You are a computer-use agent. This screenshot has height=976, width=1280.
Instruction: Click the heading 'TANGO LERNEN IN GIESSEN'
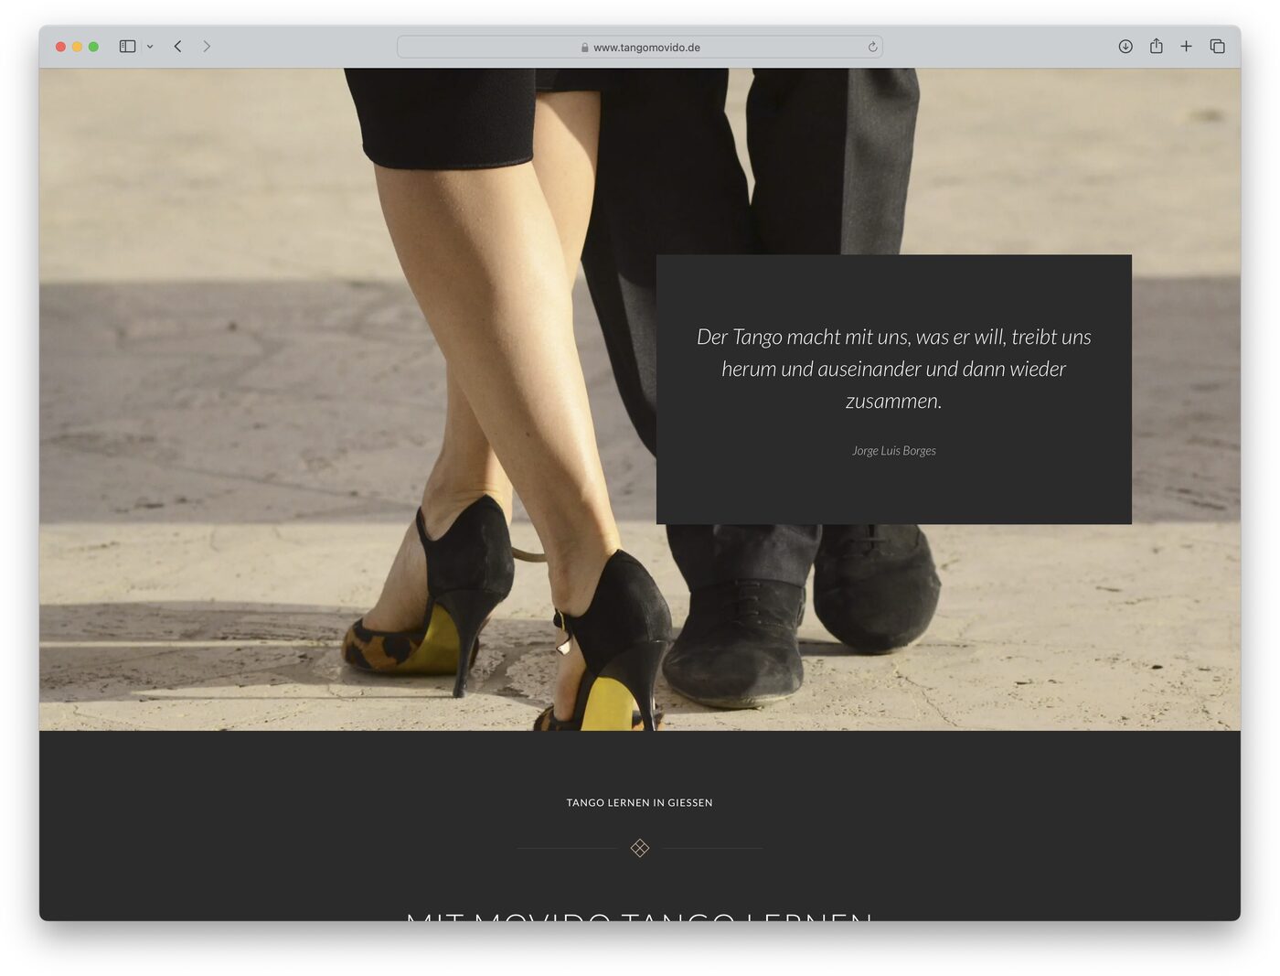click(x=639, y=802)
